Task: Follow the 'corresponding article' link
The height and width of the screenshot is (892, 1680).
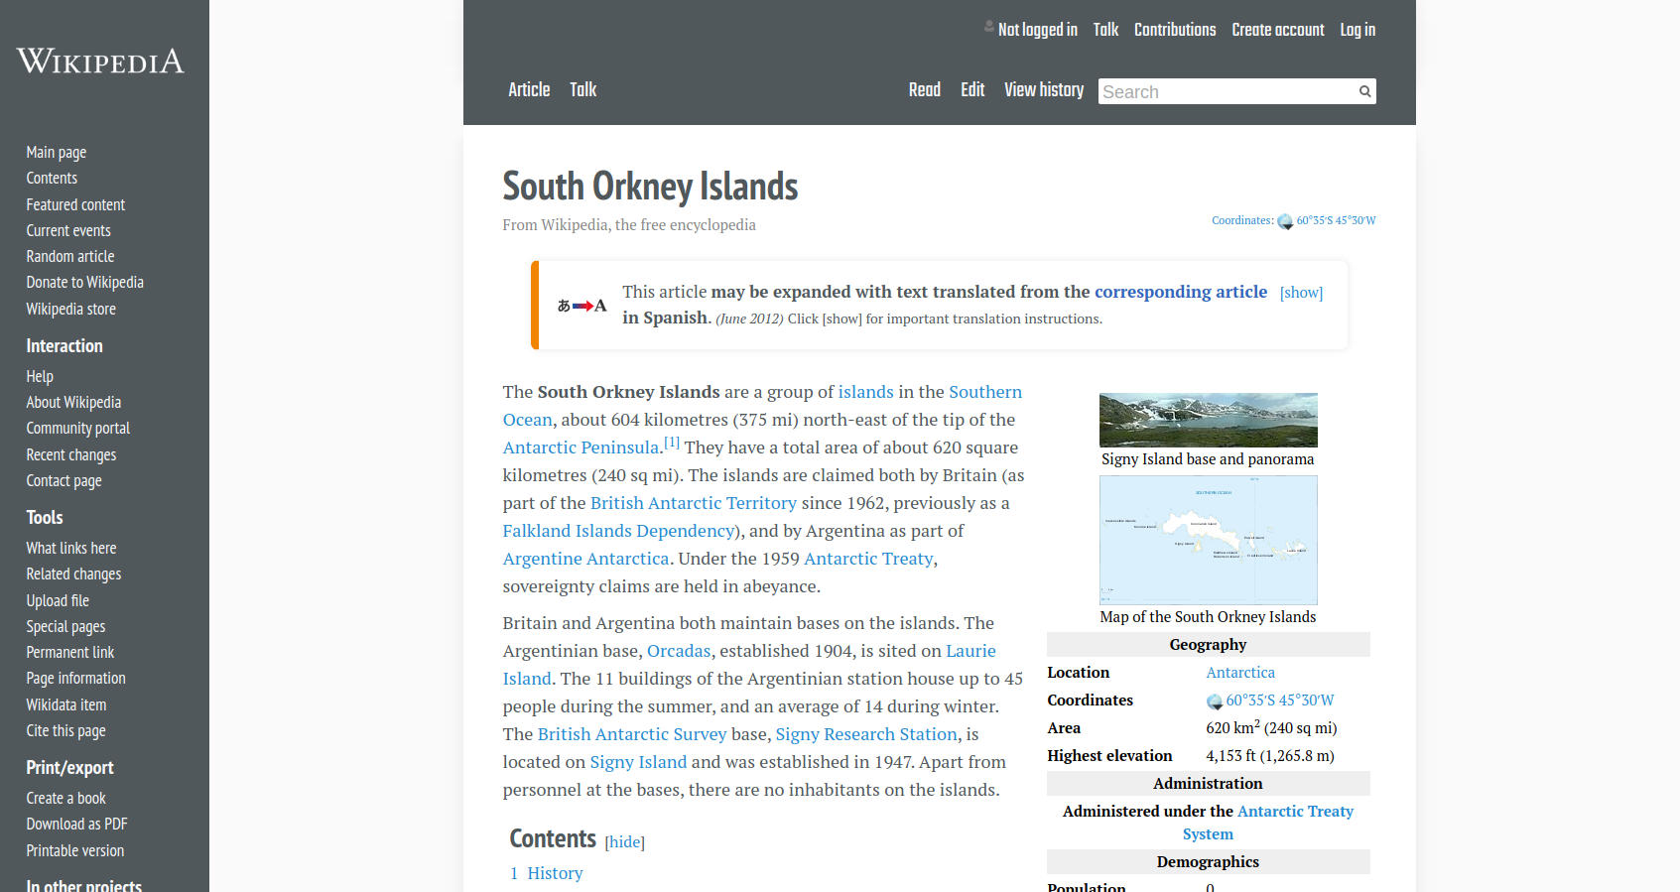Action: pyautogui.click(x=1181, y=292)
